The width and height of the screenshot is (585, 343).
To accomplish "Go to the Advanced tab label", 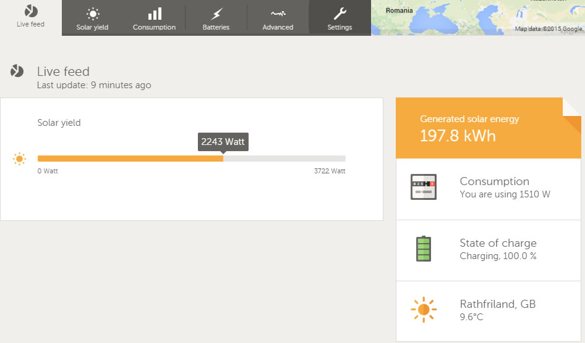I will [x=278, y=27].
